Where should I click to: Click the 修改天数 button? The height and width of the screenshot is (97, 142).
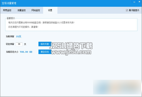pyautogui.click(x=45, y=44)
